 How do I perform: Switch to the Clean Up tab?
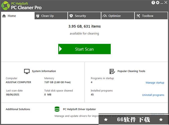(x=51, y=16)
